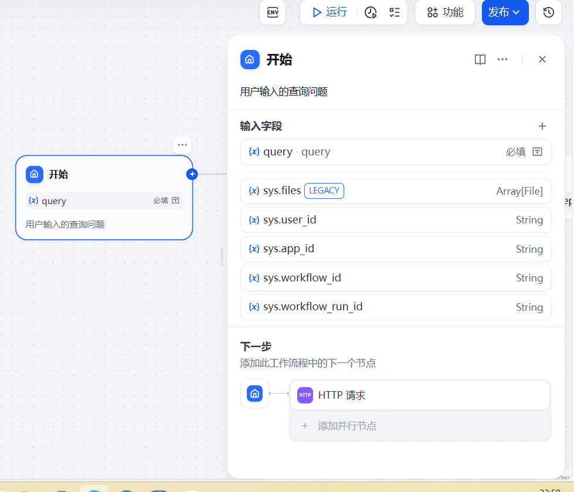Click the plus to add a new 输入字段
Image resolution: width=574 pixels, height=492 pixels.
point(542,125)
